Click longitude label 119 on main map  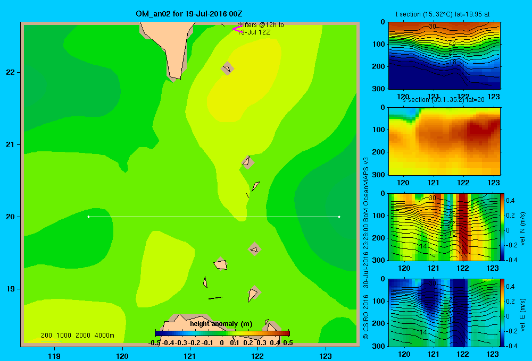(54, 356)
